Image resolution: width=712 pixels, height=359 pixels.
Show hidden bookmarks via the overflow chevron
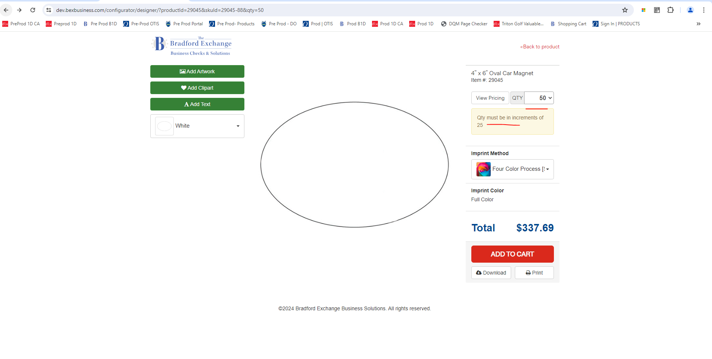click(698, 24)
